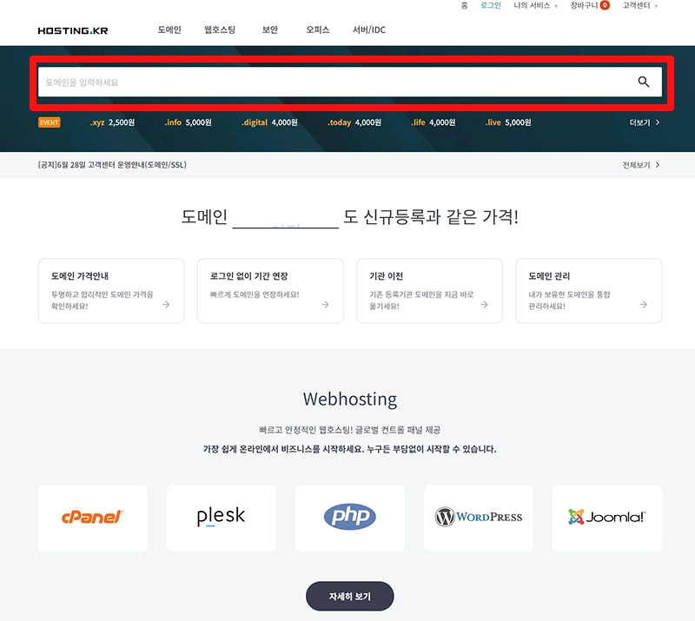695x621 pixels.
Task: Open the 보안 navigation menu
Action: pyautogui.click(x=268, y=29)
